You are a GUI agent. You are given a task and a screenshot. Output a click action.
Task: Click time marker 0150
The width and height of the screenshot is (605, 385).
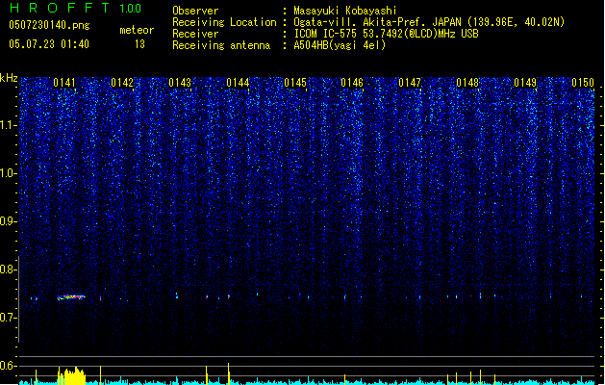point(583,83)
